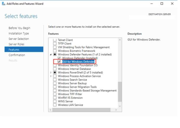Check the TFTP Client checkbox
The width and height of the screenshot is (180, 128).
[x=55, y=44]
